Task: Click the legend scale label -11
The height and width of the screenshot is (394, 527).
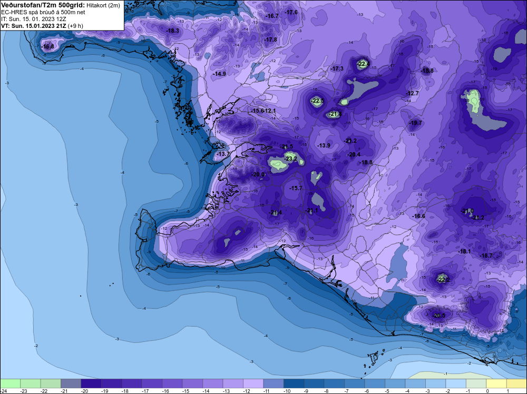Action: pyautogui.click(x=267, y=391)
